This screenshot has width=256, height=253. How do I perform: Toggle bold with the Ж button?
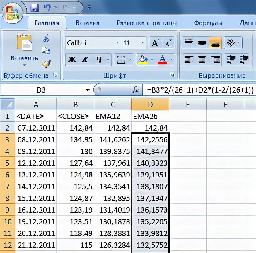(x=73, y=59)
